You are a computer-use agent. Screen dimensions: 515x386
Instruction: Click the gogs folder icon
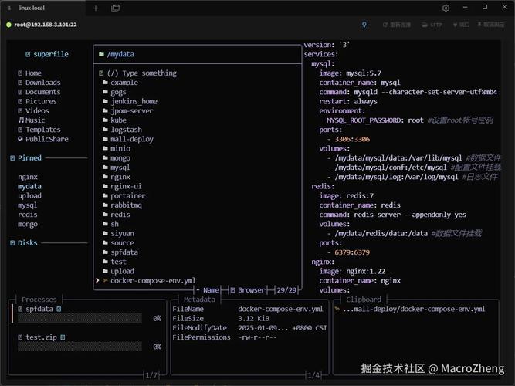105,92
